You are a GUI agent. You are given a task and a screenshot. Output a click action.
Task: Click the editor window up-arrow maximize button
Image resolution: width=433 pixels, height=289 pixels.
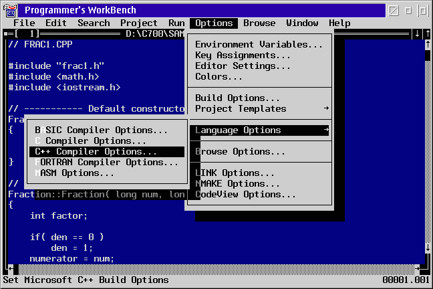point(428,34)
